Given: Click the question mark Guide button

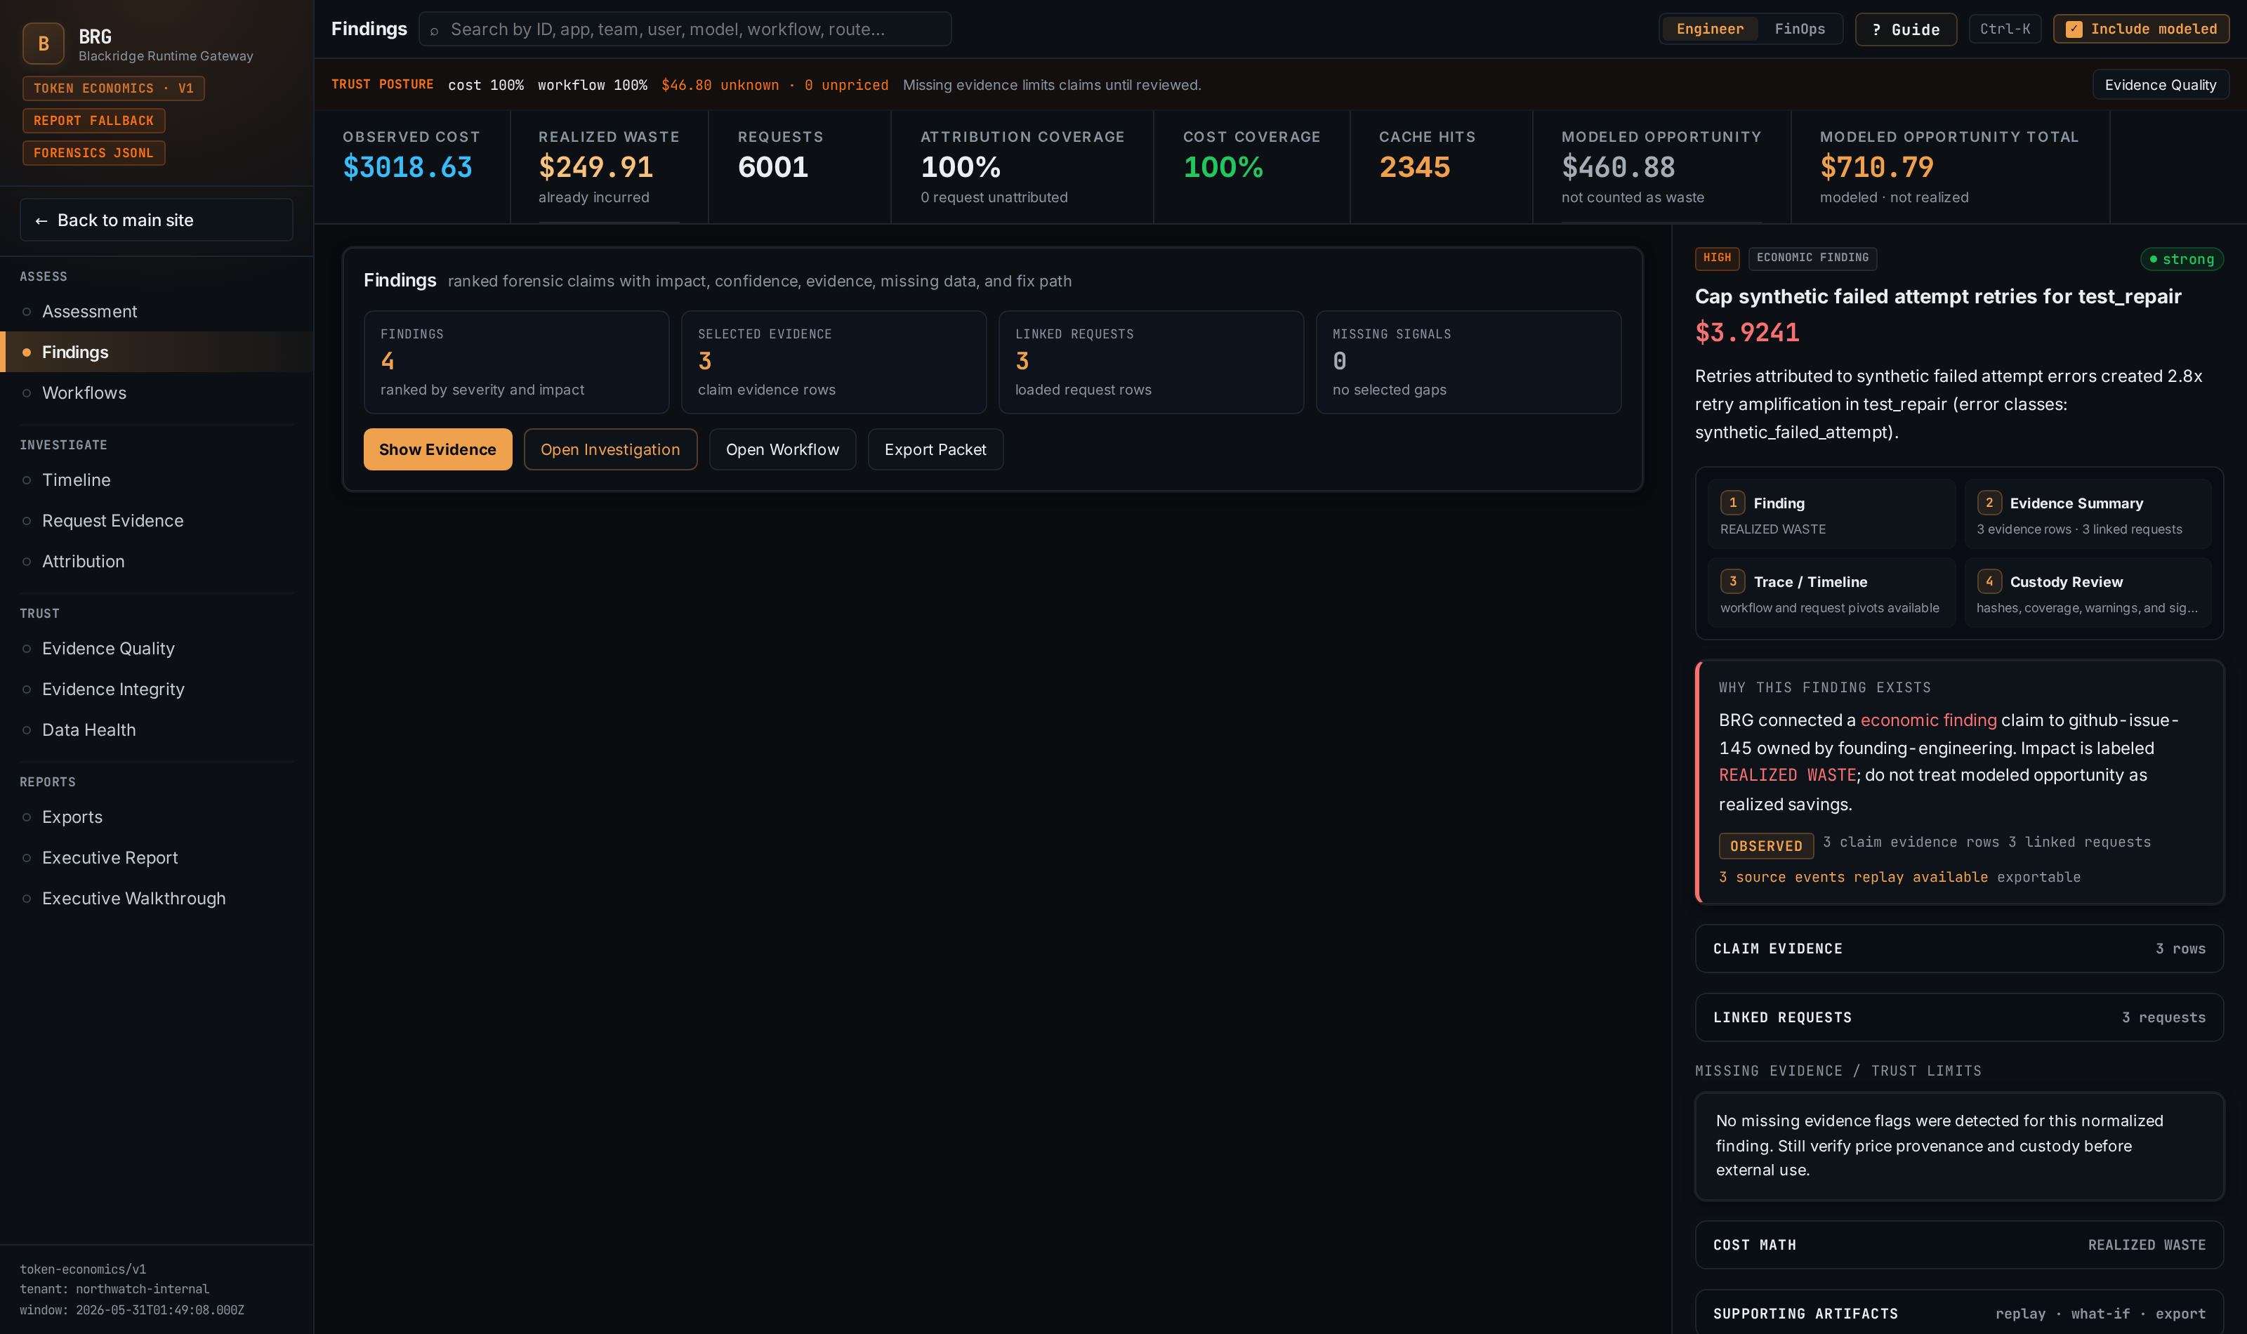Looking at the screenshot, I should pyautogui.click(x=1906, y=29).
